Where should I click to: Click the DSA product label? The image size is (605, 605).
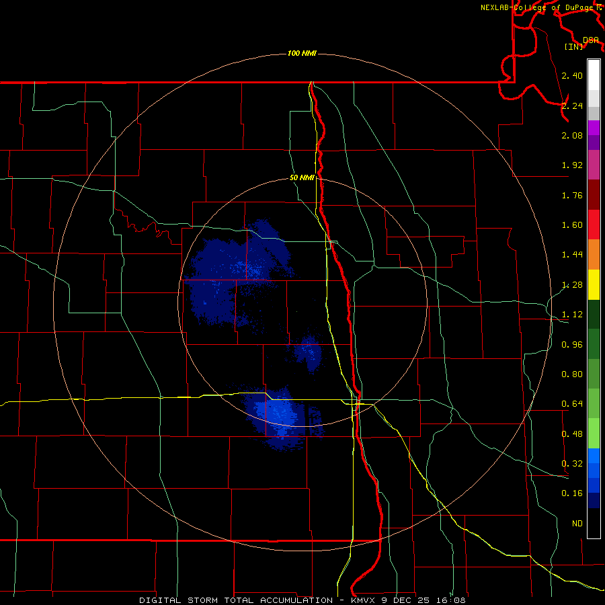(590, 40)
